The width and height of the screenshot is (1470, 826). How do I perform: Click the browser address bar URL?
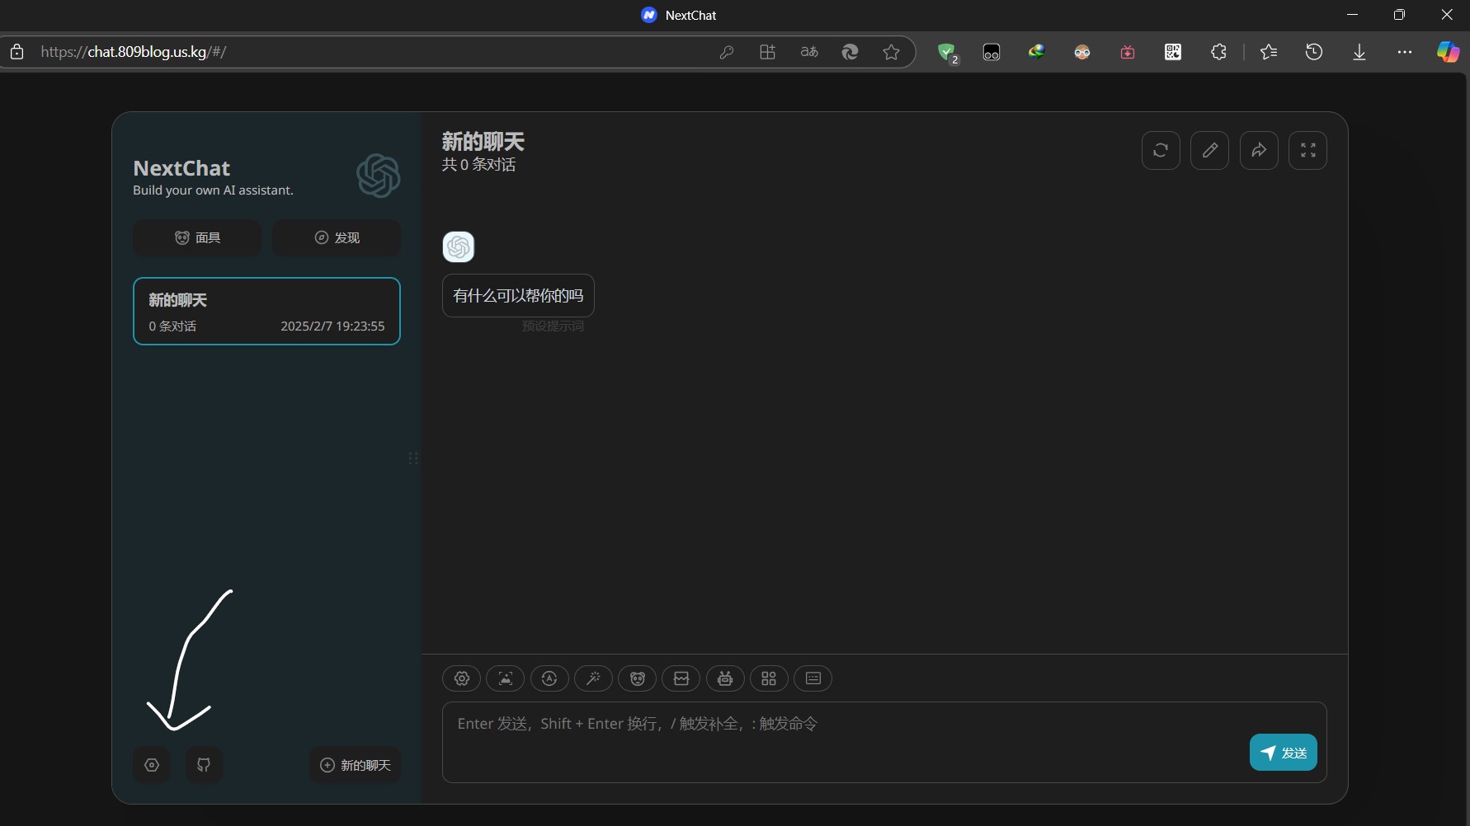click(133, 52)
